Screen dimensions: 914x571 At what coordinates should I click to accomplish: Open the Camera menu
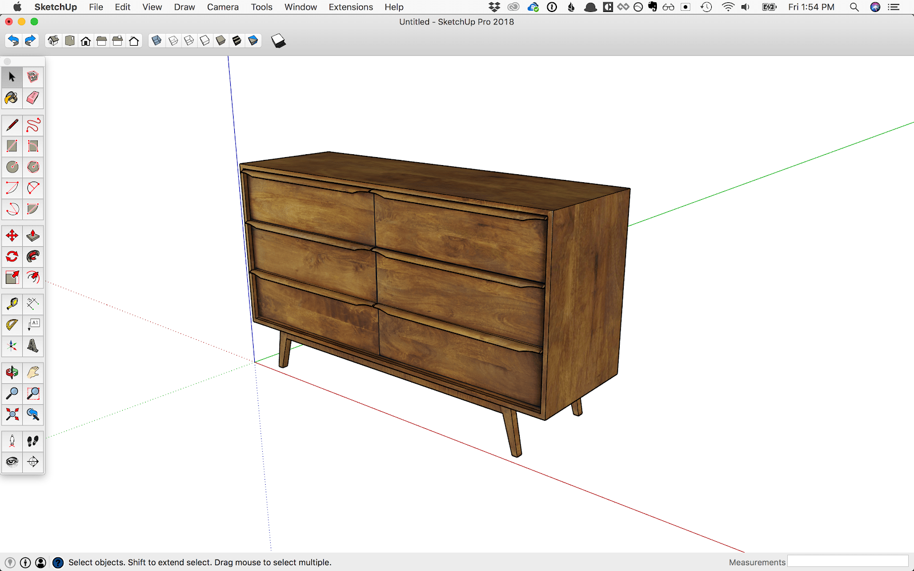coord(223,7)
